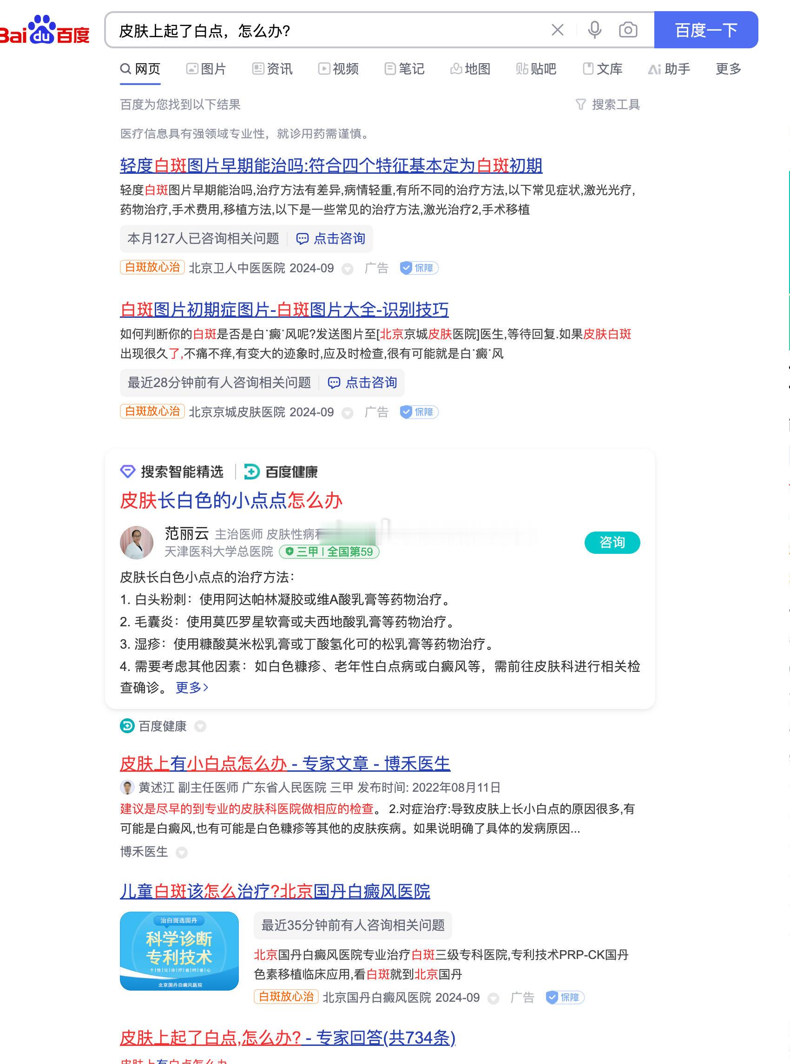Expand dropdown arrow beside 北京卫人中医医院 2024-09

(348, 269)
